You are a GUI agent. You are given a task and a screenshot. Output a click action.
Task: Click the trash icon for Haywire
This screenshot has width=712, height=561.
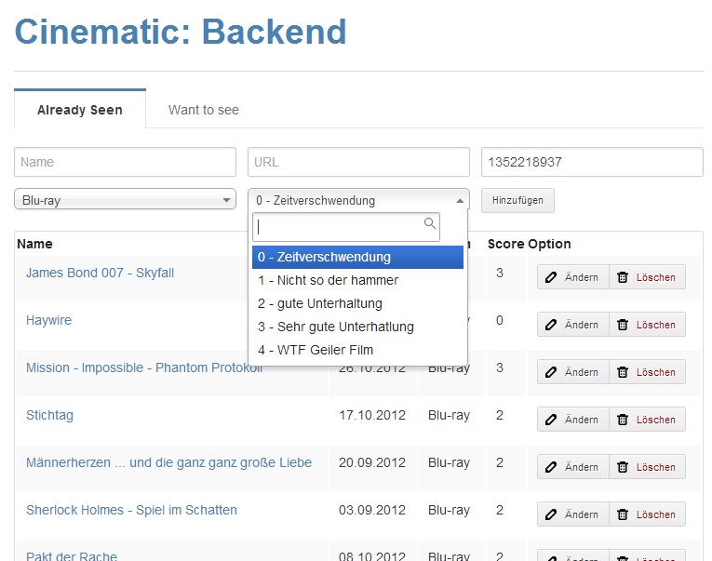623,325
